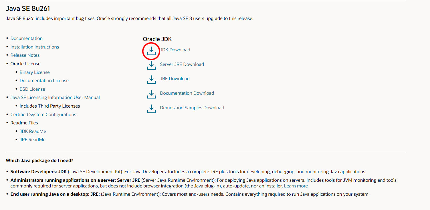Open the JDK ReadMe link
This screenshot has width=430, height=210.
point(33,131)
